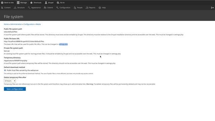Click the sites/default/files path value

10,32
